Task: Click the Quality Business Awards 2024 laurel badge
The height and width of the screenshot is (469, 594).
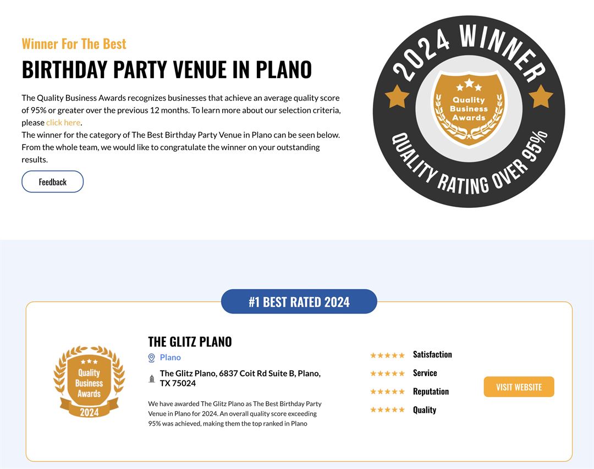Action: pyautogui.click(x=89, y=382)
